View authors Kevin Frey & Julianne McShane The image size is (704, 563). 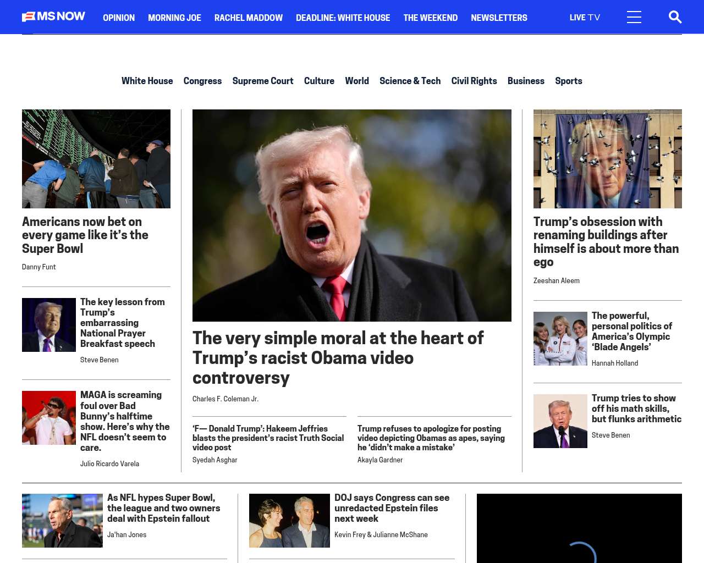tap(381, 535)
